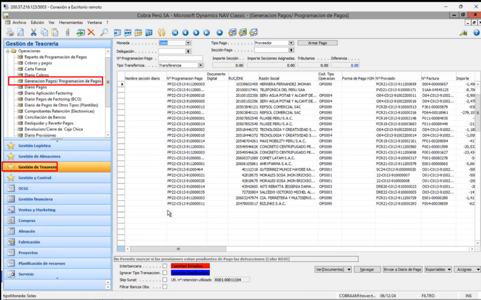Click the send to Excel icon
This screenshot has height=300, width=481.
(243, 32)
